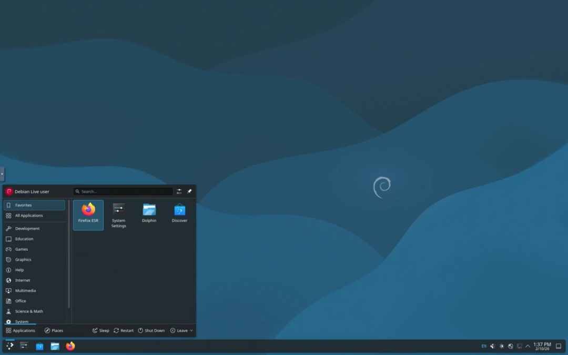Open the muted audio volume tray icon
Screen dimensions: 568x355
click(x=492, y=346)
